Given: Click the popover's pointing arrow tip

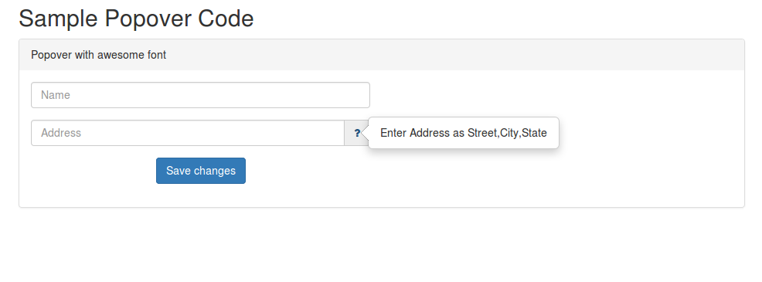Looking at the screenshot, I should (366, 133).
